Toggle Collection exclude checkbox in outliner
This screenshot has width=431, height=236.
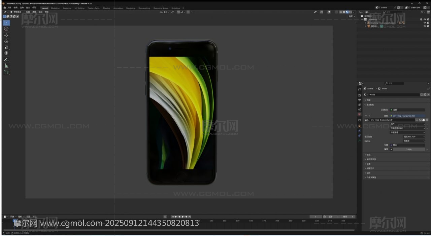pyautogui.click(x=421, y=19)
